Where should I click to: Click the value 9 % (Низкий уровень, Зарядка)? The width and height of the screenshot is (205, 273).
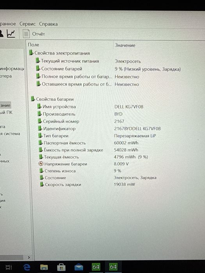point(148,69)
